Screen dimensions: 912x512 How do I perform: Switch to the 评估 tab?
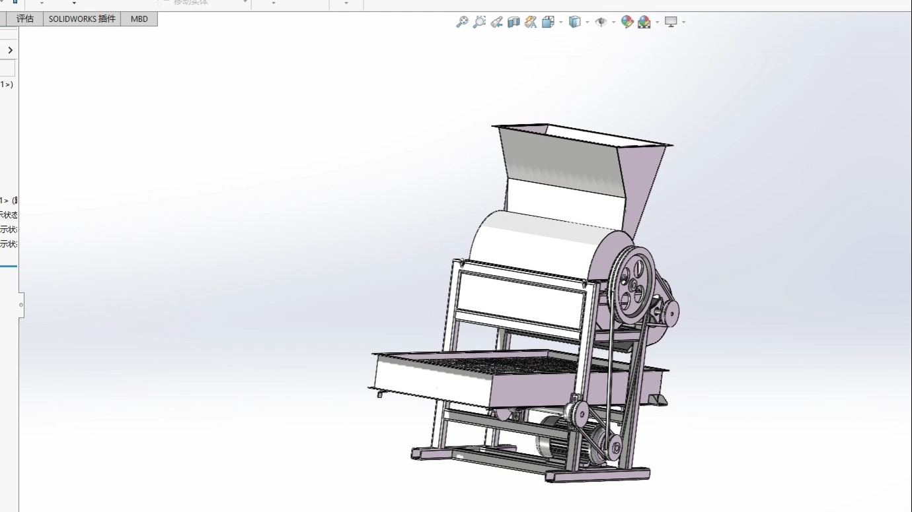coord(25,18)
